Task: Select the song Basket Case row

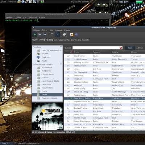Action: point(104,105)
